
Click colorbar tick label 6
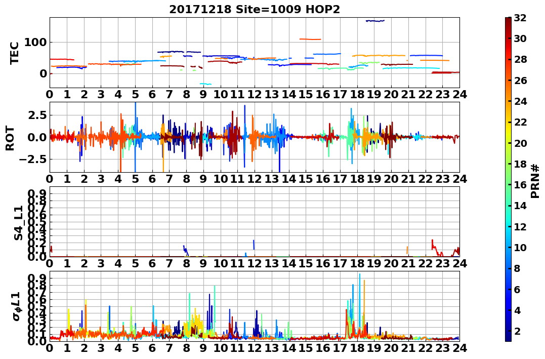[517, 289]
